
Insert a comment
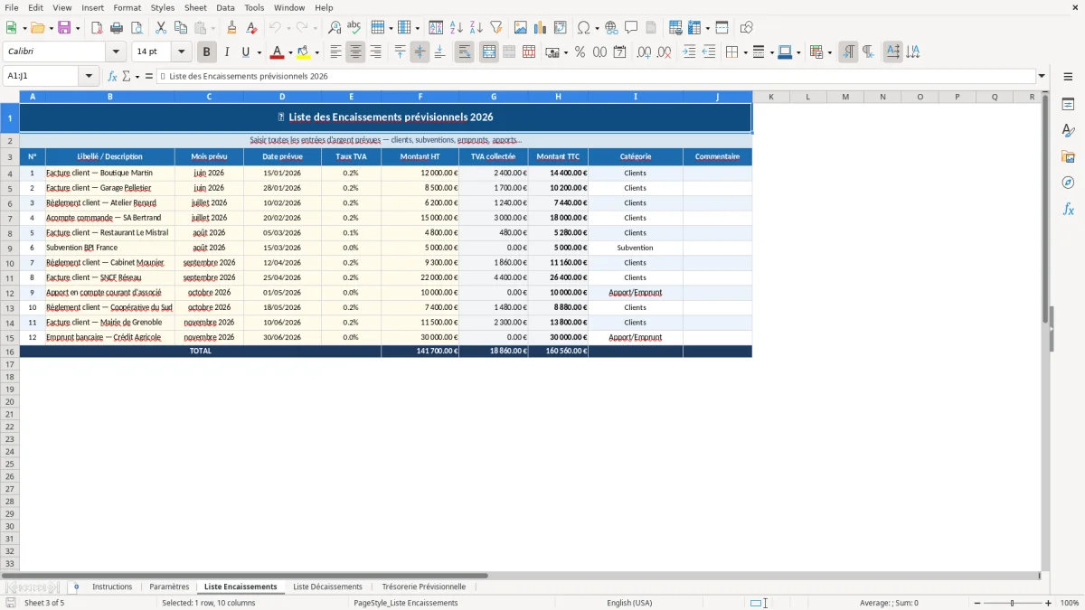631,28
